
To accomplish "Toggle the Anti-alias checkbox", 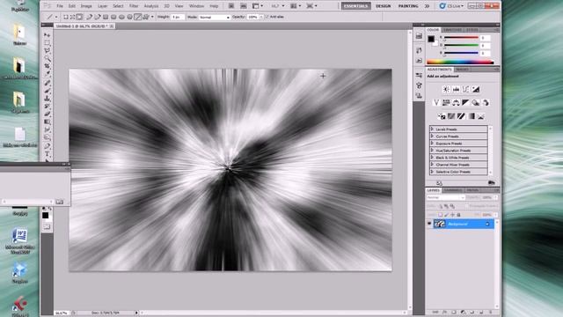I will tap(267, 17).
